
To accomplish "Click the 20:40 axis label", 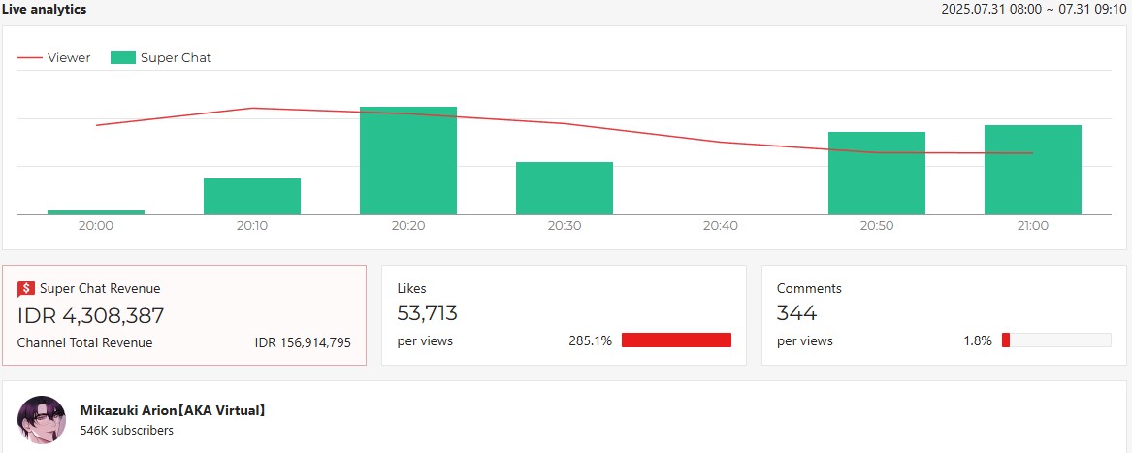I will (721, 226).
